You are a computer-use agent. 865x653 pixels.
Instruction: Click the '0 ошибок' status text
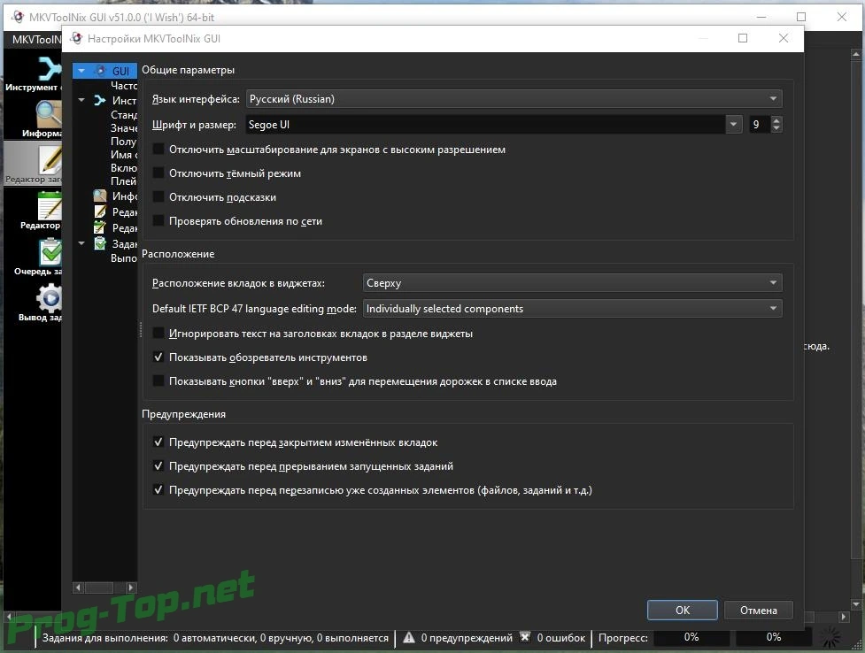tap(561, 638)
